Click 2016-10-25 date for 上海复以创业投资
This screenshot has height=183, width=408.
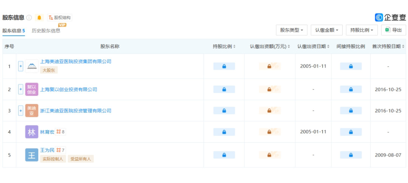pyautogui.click(x=388, y=89)
